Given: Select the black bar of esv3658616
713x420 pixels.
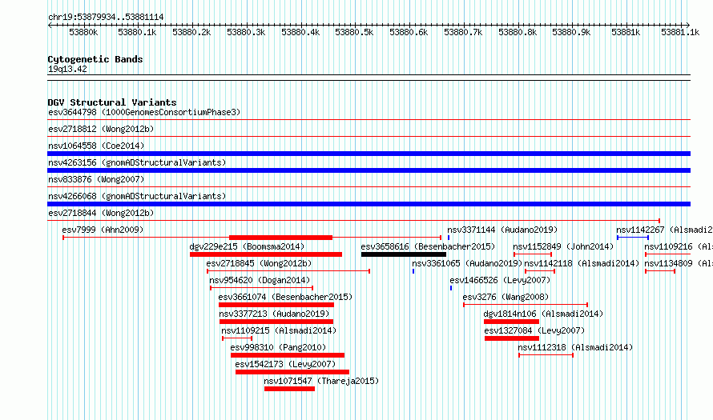Looking at the screenshot, I should 404,254.
